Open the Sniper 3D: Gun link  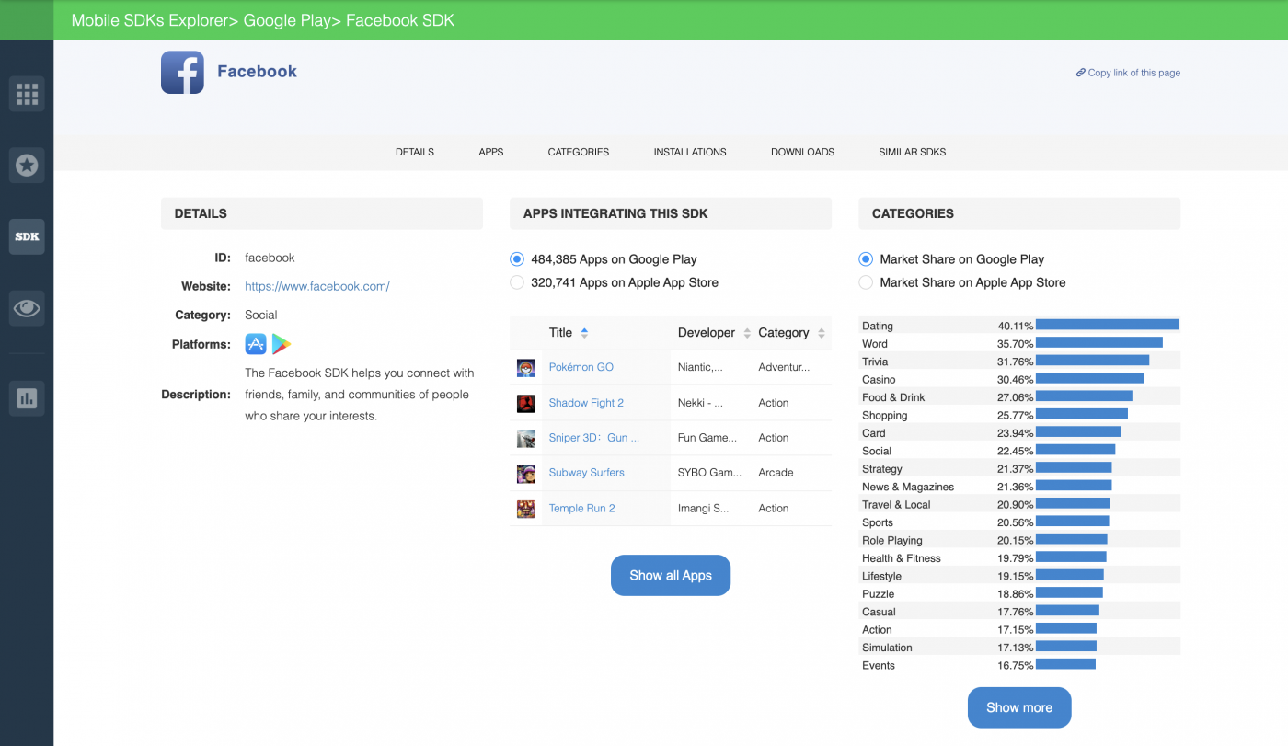pyautogui.click(x=594, y=438)
